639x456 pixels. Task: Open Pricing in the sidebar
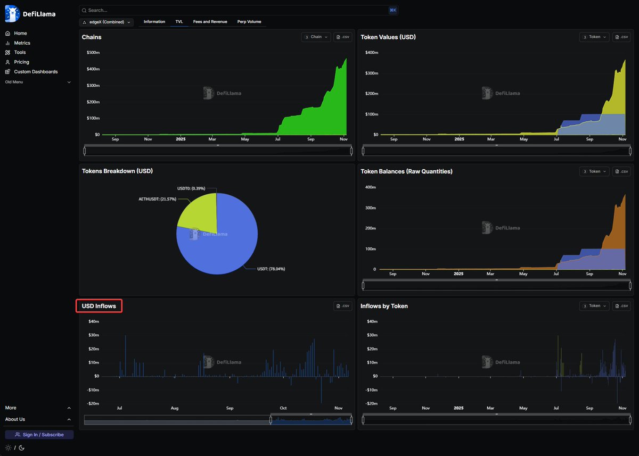coord(21,62)
